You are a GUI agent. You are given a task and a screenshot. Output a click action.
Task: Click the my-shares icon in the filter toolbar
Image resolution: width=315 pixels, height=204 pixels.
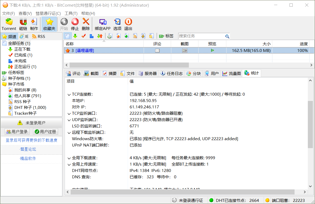coord(118,36)
